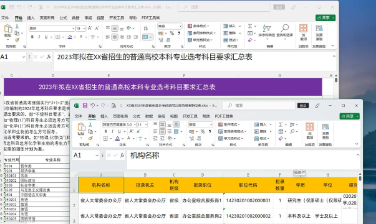Click 套用表格格式 in front Excel window

(x=232, y=131)
